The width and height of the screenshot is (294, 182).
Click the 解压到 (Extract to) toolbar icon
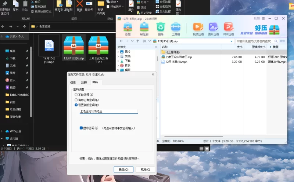[x=144, y=28]
